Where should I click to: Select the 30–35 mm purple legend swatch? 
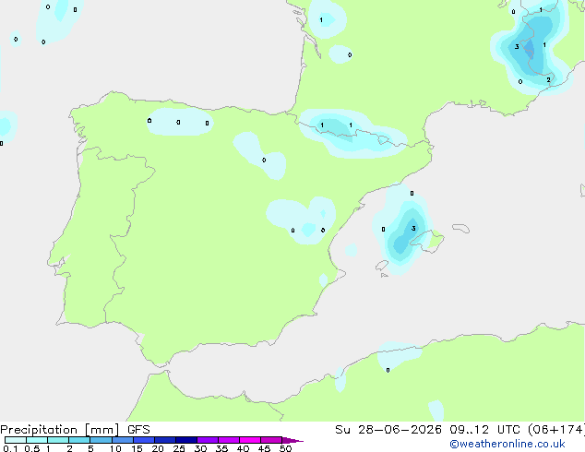[208, 440]
